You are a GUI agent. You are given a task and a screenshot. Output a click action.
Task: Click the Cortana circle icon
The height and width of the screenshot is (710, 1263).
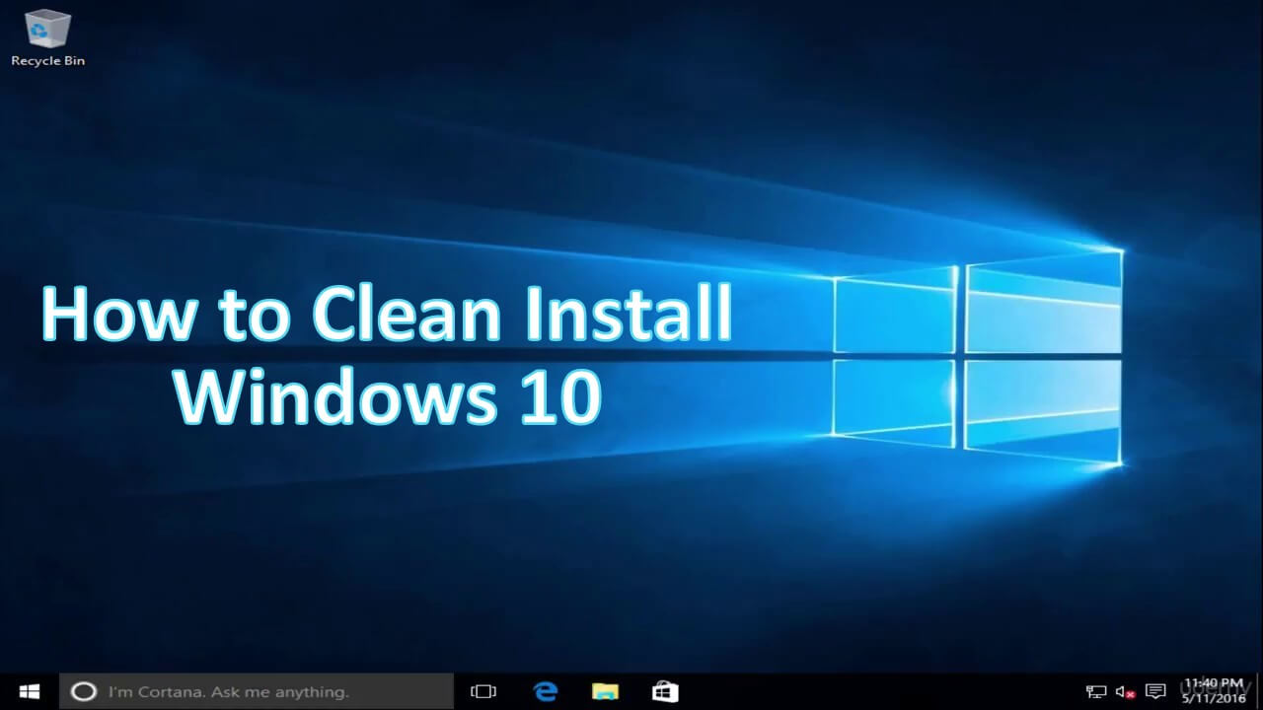click(x=84, y=692)
